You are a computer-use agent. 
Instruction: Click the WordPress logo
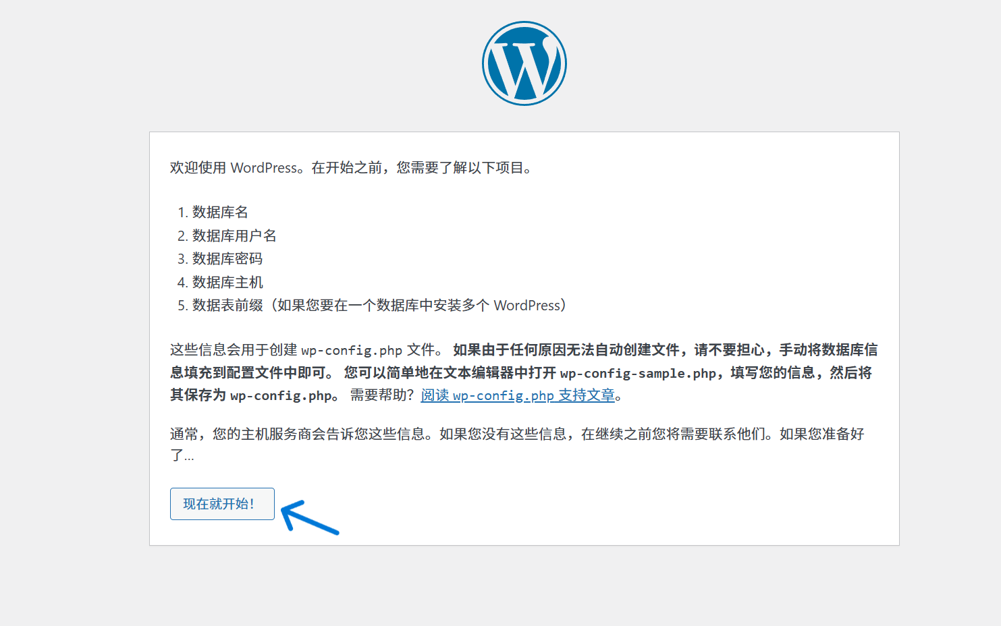[524, 63]
